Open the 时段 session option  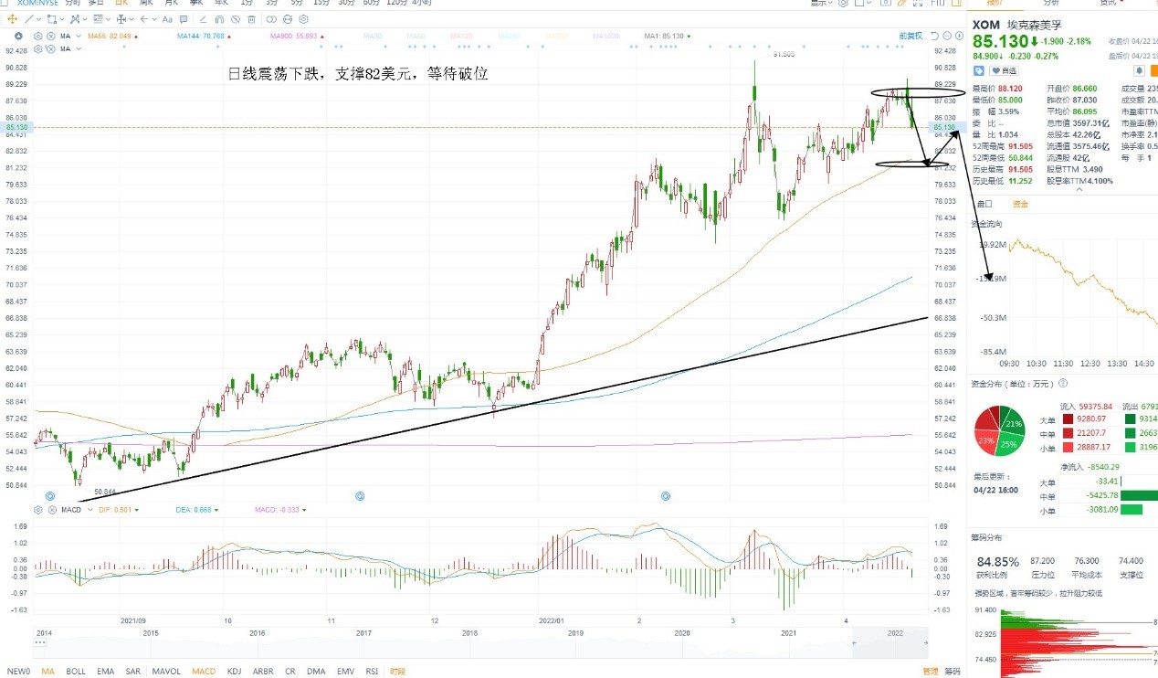click(397, 671)
